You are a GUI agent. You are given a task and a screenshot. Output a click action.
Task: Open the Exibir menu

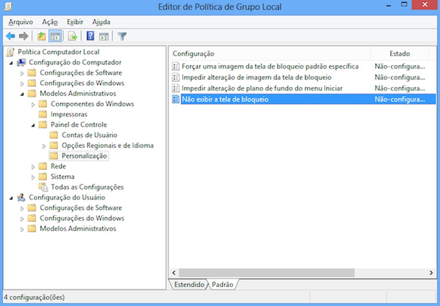pyautogui.click(x=75, y=22)
